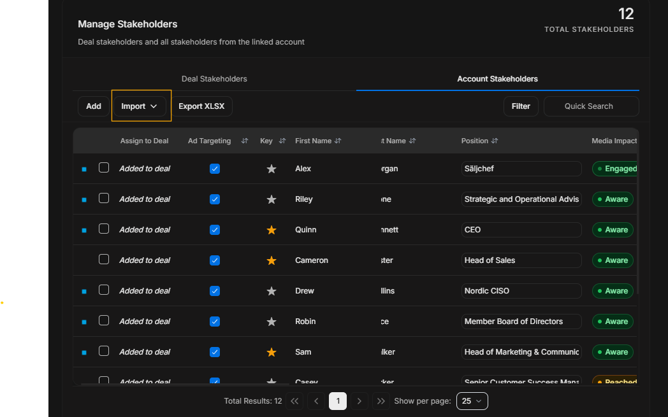Open Media Impact status Engaged for Alex
668x417 pixels.
[x=614, y=169]
